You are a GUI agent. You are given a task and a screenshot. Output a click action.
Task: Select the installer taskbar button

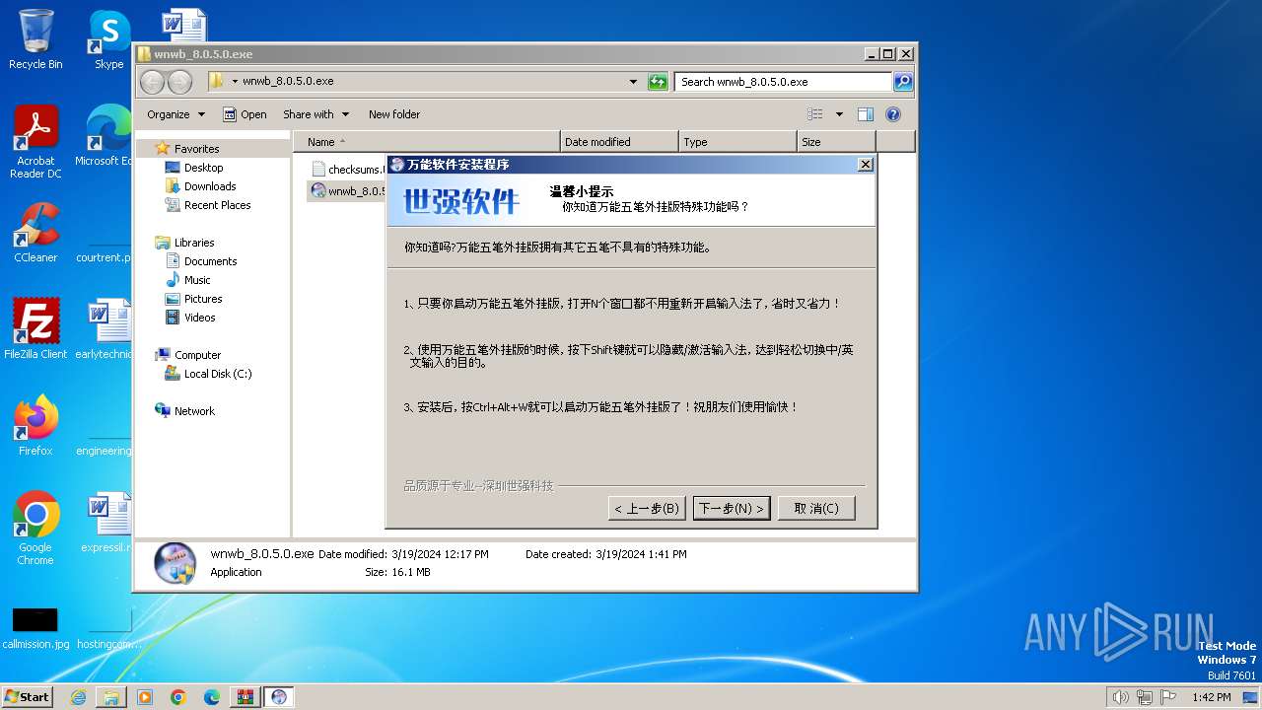pos(279,697)
